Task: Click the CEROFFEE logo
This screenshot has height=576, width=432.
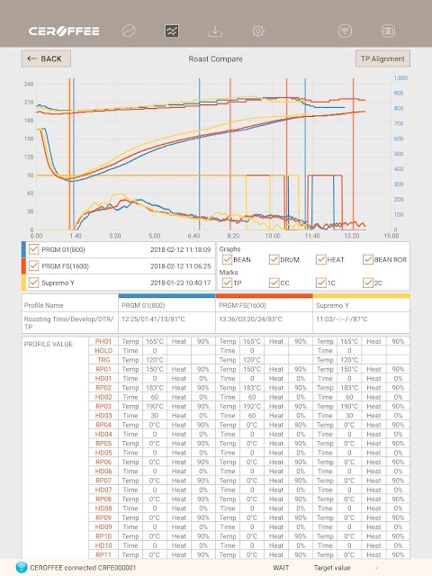Action: click(x=64, y=31)
